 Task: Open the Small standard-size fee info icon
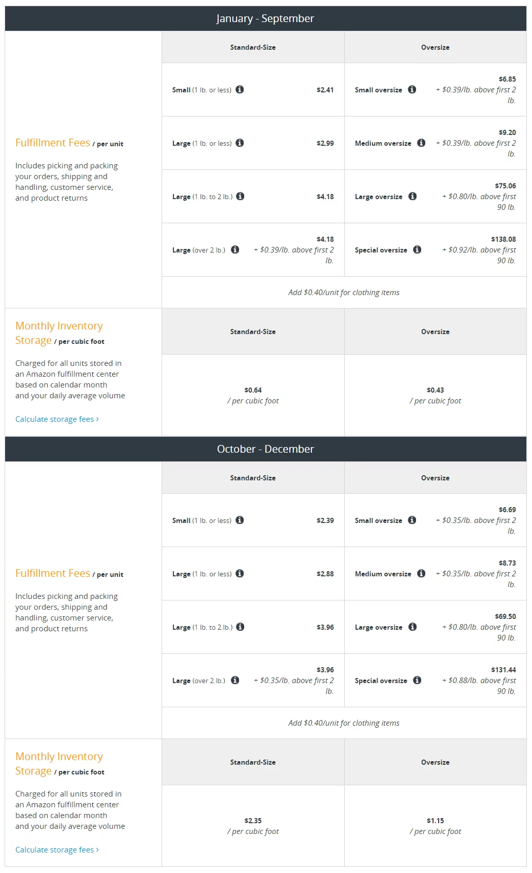(x=240, y=90)
